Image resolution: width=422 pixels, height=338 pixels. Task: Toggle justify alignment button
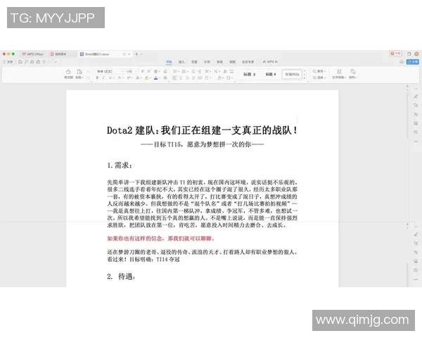pyautogui.click(x=193, y=77)
